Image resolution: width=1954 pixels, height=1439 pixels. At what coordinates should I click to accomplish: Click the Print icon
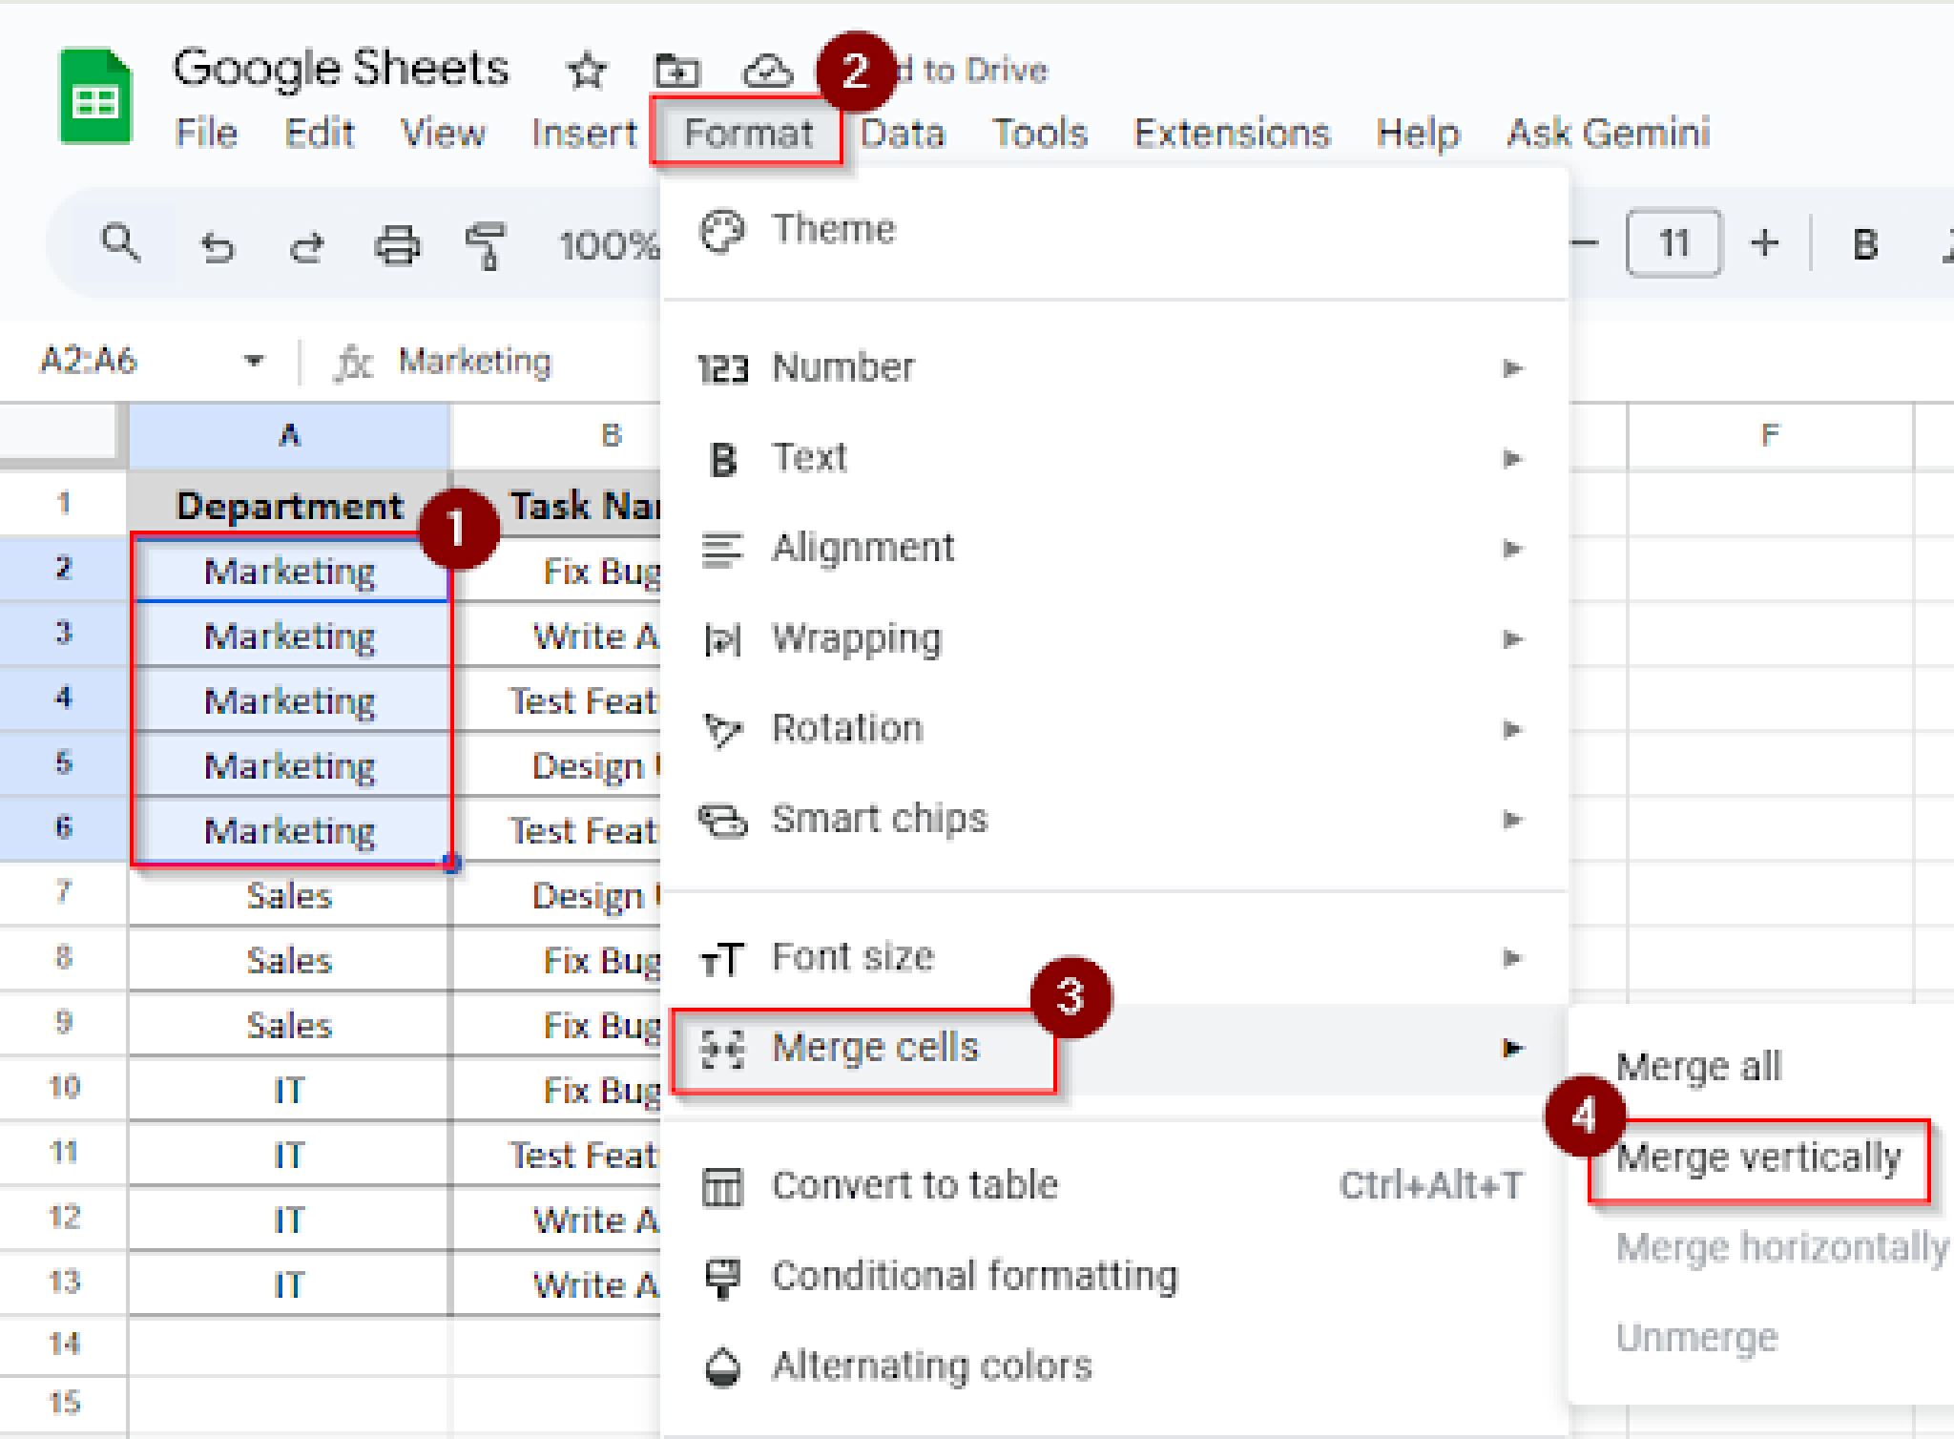(x=398, y=245)
